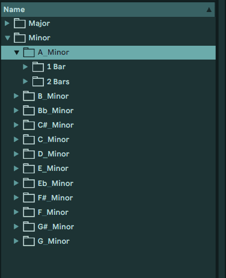
Task: Click the 1 Bar folder icon
Action: (38, 67)
